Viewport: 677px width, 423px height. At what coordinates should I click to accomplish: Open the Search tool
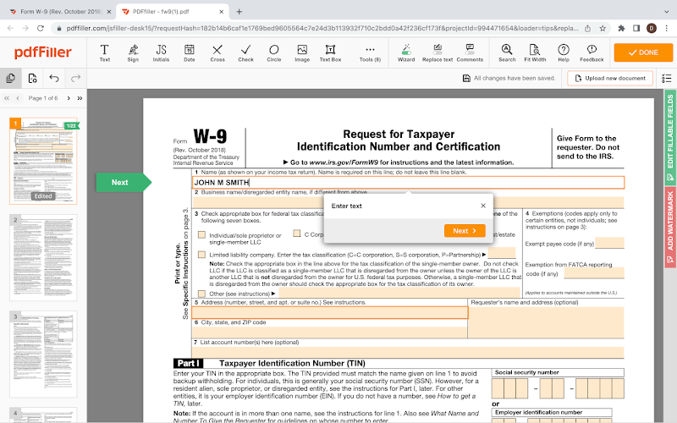(x=507, y=52)
